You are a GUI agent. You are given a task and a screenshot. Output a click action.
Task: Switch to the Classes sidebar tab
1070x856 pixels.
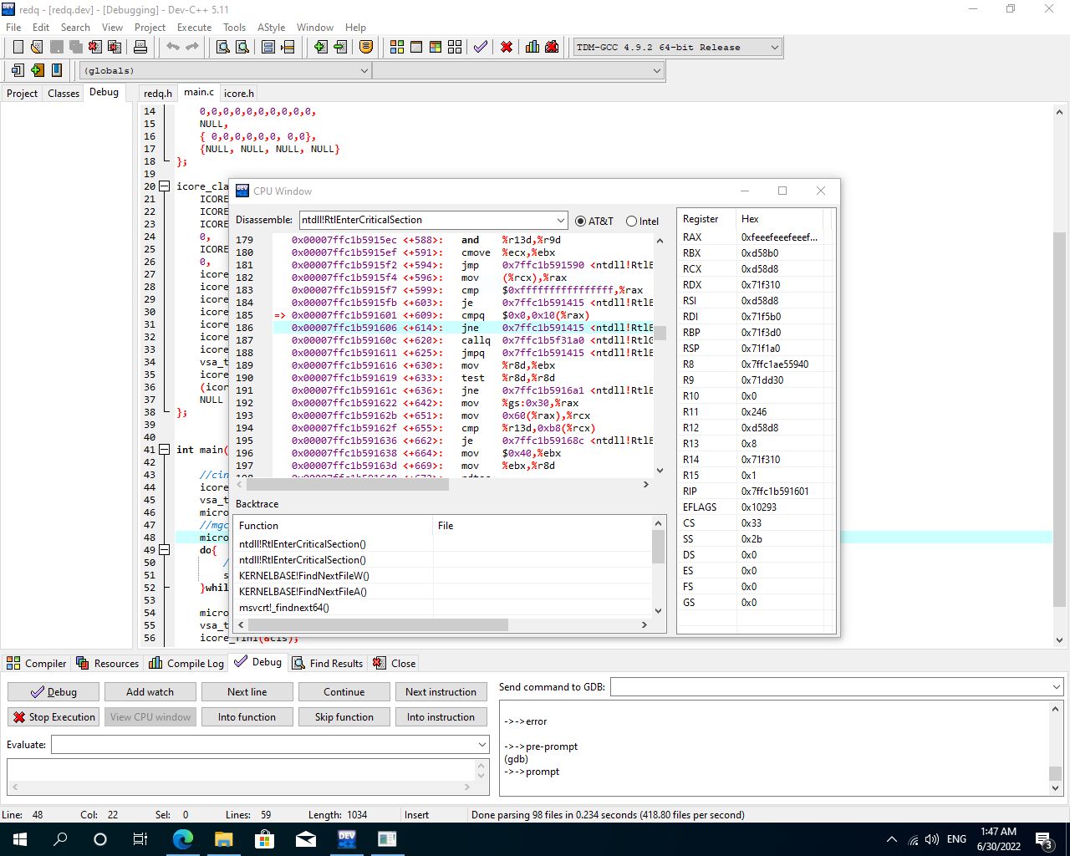point(64,93)
